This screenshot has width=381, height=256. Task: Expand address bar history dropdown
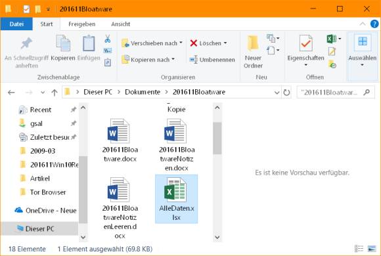[277, 93]
